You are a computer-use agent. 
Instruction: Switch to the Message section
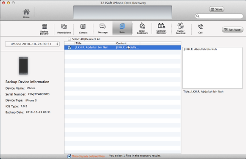pos(103,29)
